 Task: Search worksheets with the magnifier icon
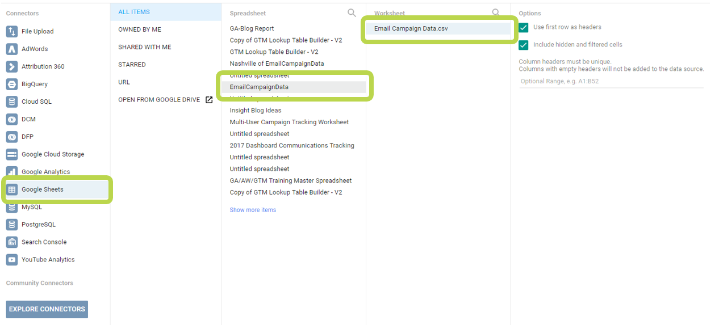(x=496, y=12)
